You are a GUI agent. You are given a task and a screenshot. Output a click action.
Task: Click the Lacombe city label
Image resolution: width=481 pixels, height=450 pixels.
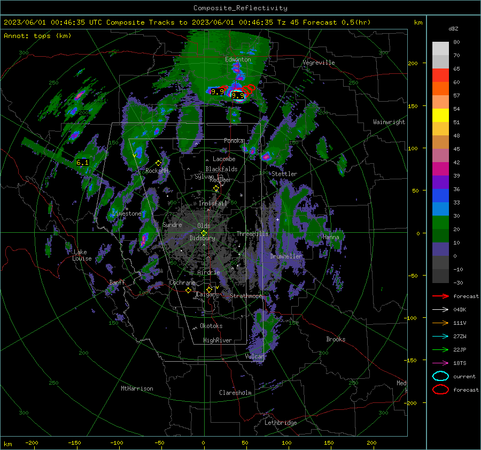pyautogui.click(x=224, y=159)
